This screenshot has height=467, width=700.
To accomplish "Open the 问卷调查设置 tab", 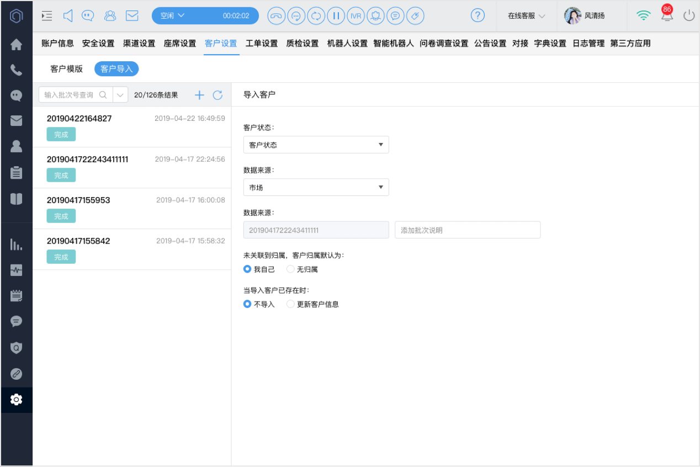I will pyautogui.click(x=444, y=43).
